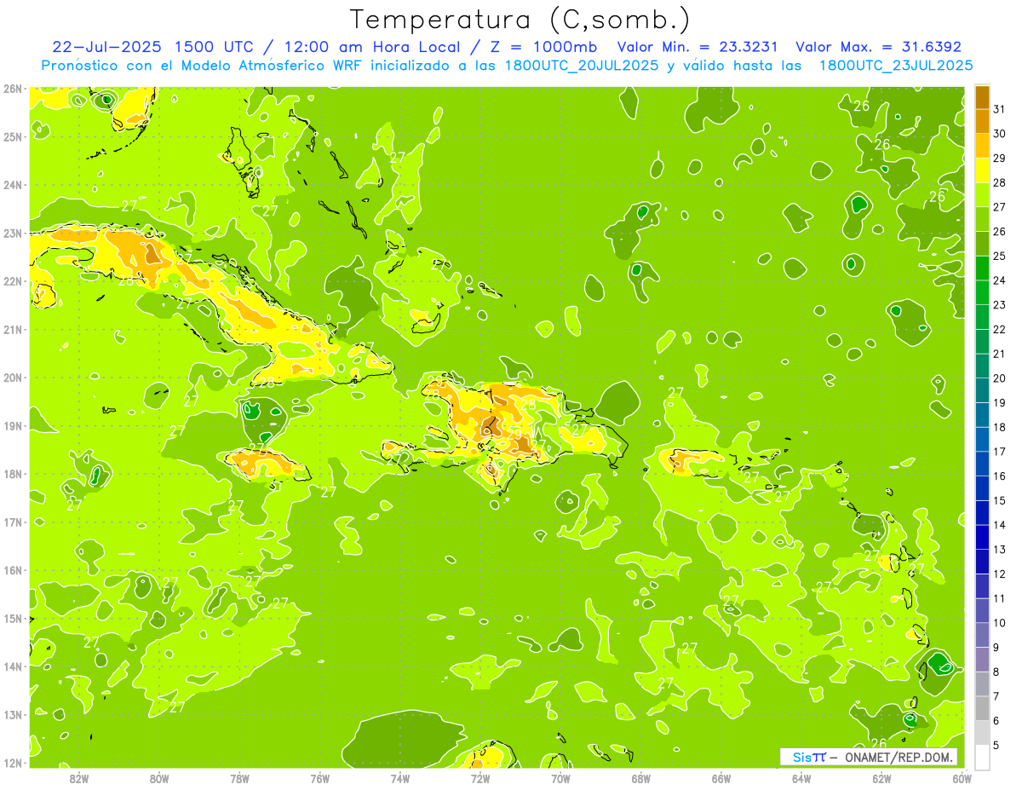Screen dimensions: 1022x790
Task: Click the legend value 24
Action: 1001,280
